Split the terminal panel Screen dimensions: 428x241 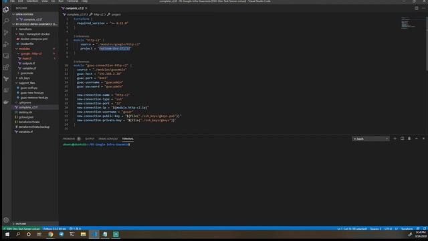point(402,139)
